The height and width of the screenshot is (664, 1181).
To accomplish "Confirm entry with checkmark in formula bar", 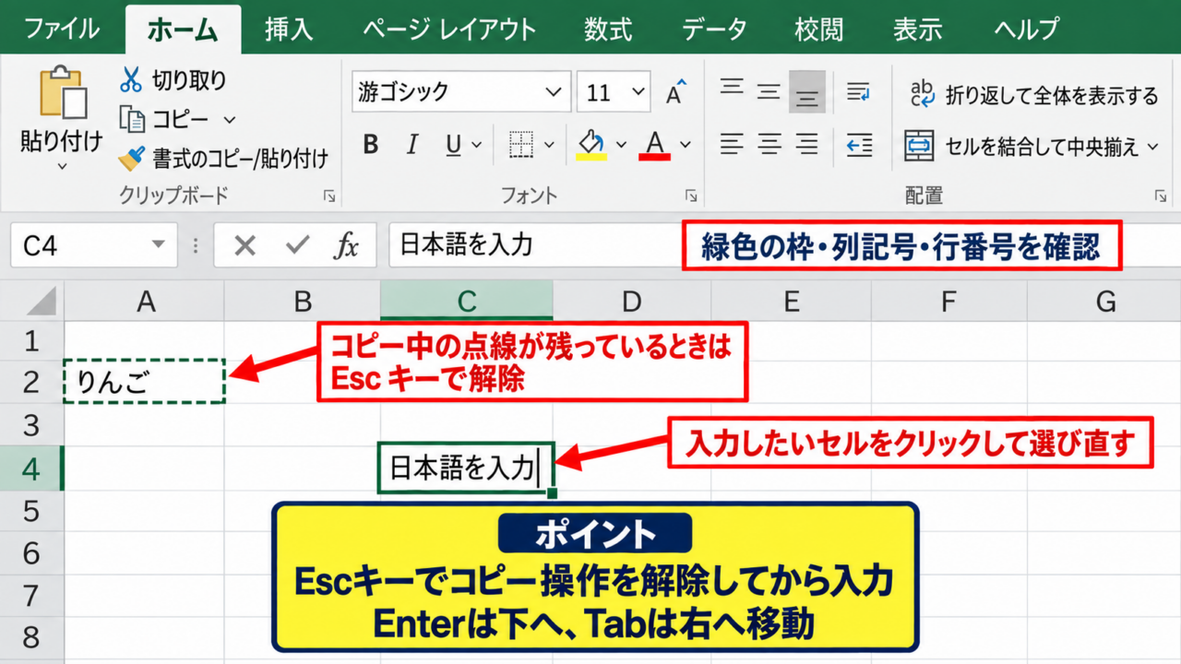I will [296, 246].
